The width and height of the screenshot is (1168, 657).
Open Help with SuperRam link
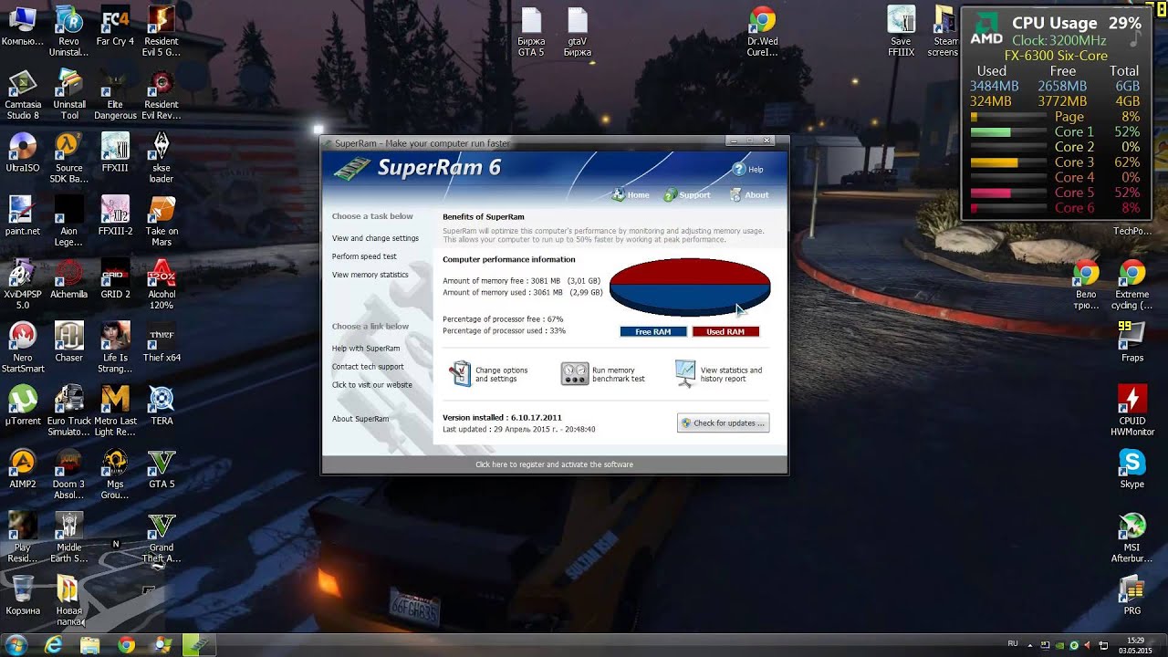coord(365,349)
